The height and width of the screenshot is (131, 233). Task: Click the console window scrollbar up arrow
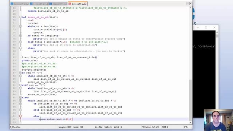pos(217,32)
